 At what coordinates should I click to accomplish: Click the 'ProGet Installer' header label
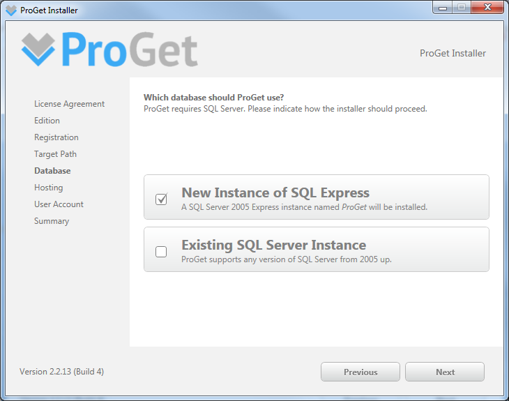point(453,53)
